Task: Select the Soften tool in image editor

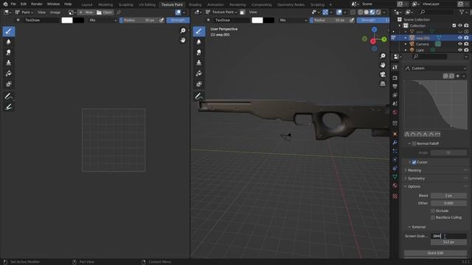Action: pos(9,42)
